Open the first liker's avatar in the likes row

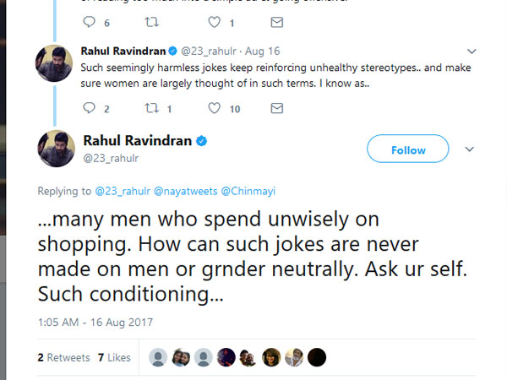[157, 357]
